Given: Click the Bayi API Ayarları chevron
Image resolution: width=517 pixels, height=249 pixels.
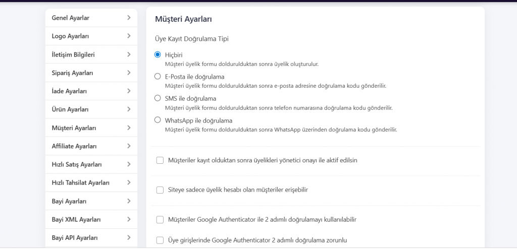Looking at the screenshot, I should pyautogui.click(x=129, y=237).
